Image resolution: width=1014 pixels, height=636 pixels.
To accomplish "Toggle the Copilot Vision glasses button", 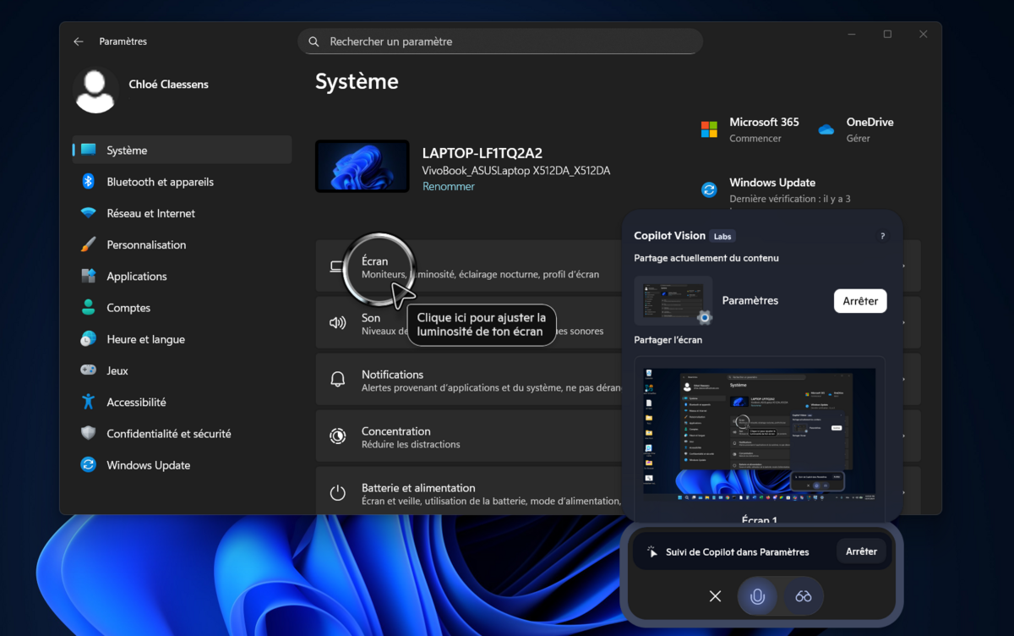I will pos(804,596).
